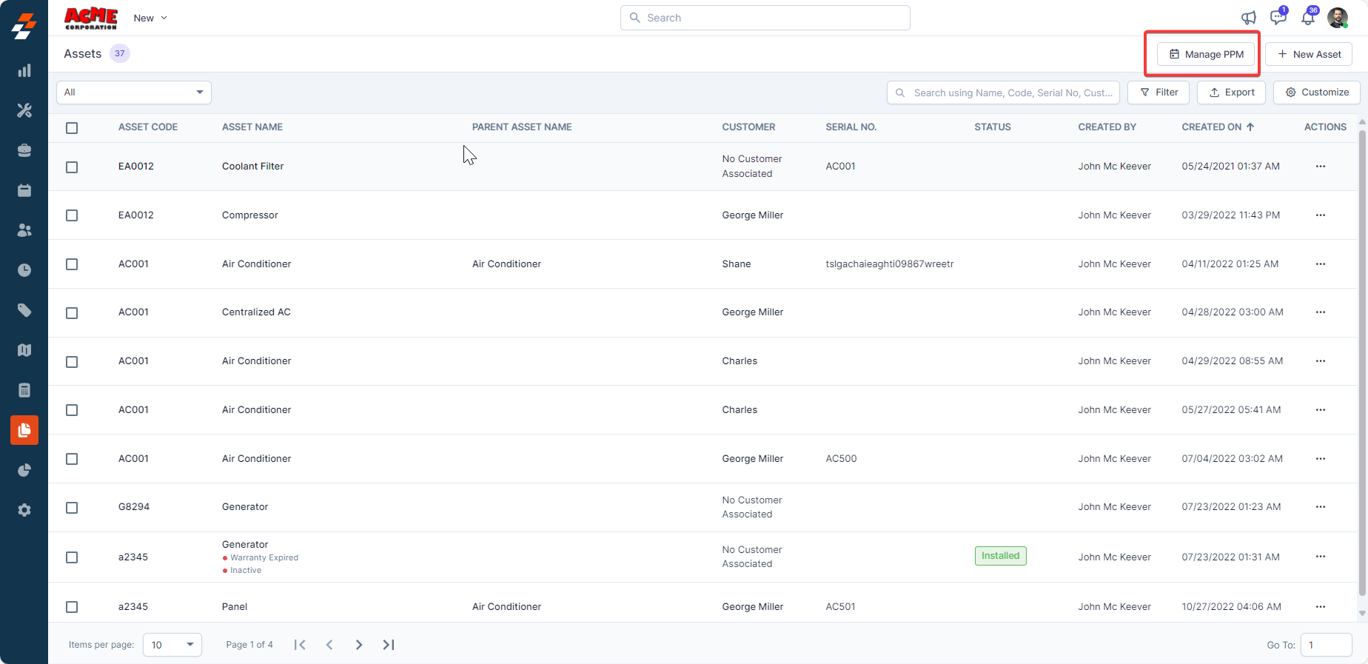
Task: Select all assets with header checkbox
Action: (72, 128)
